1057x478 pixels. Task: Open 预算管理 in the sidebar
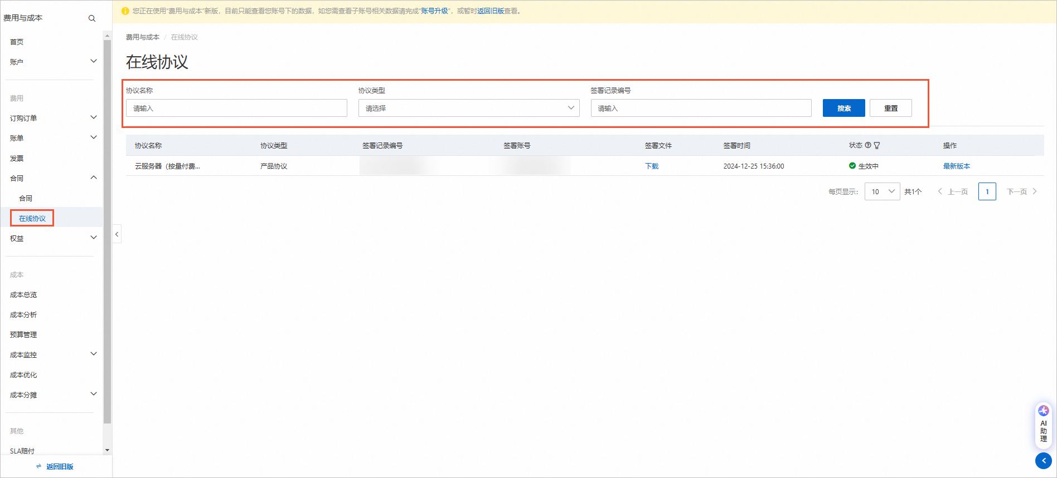click(23, 335)
